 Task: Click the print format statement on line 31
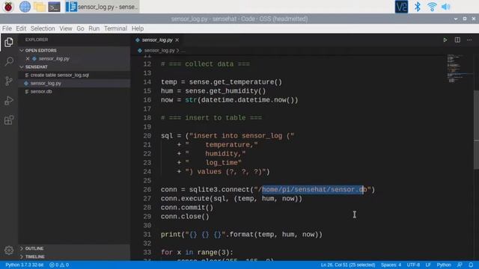242,235
